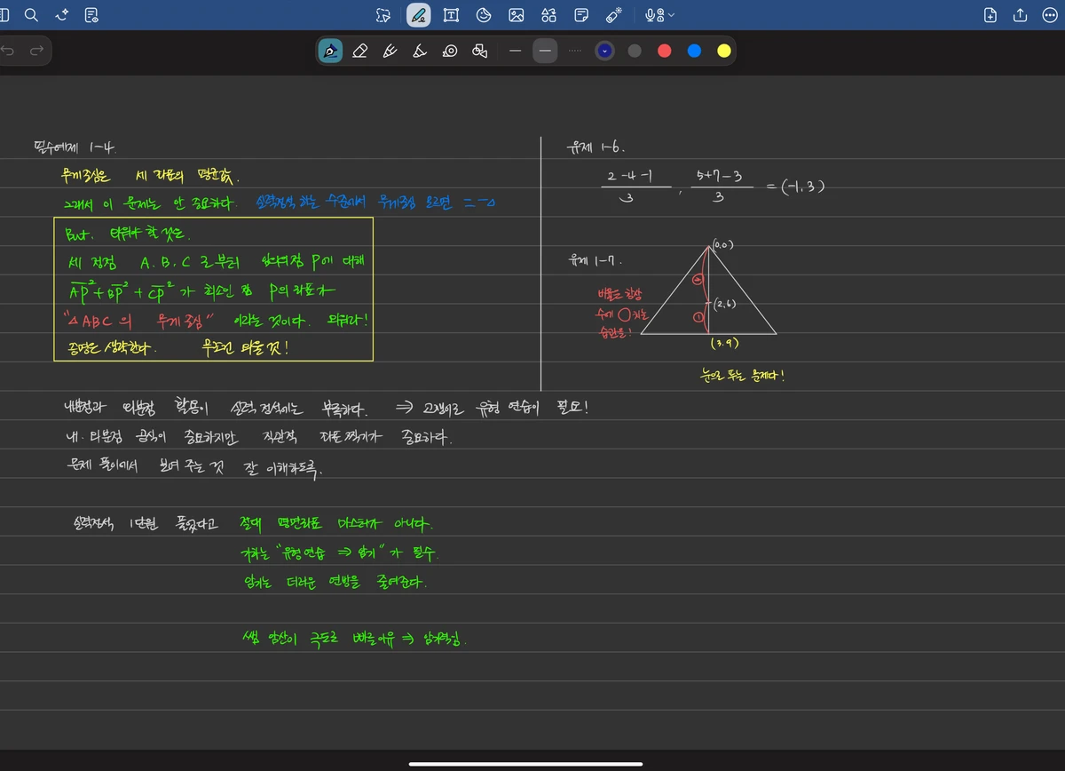Select the tape tool

pos(450,51)
